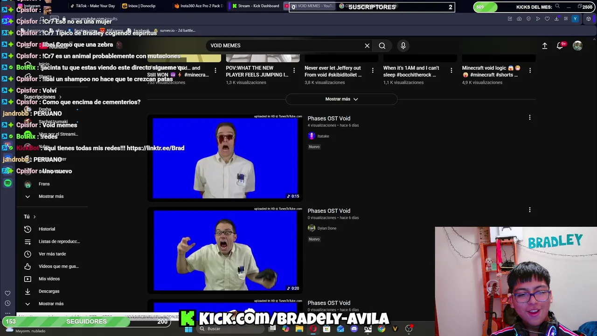Viewport: 597px width, 336px height.
Task: Open the 0:20 Phases OST Void thumbnail
Action: click(x=225, y=250)
